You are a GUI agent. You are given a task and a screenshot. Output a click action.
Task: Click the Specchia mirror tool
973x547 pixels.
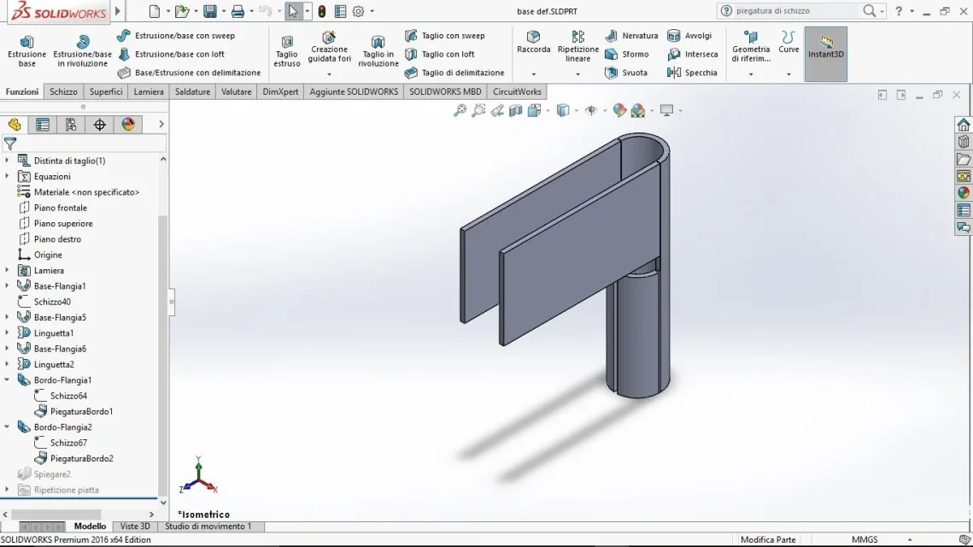(692, 73)
